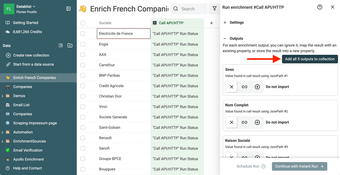Viewport: 340px width, 175px height.
Task: Add a new column with plus icon
Action: [x=211, y=23]
